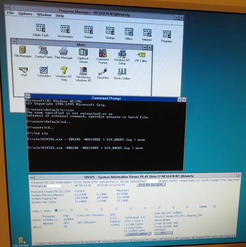Click the BIOS button in System Information Viewer
The image size is (246, 247).
[151, 185]
